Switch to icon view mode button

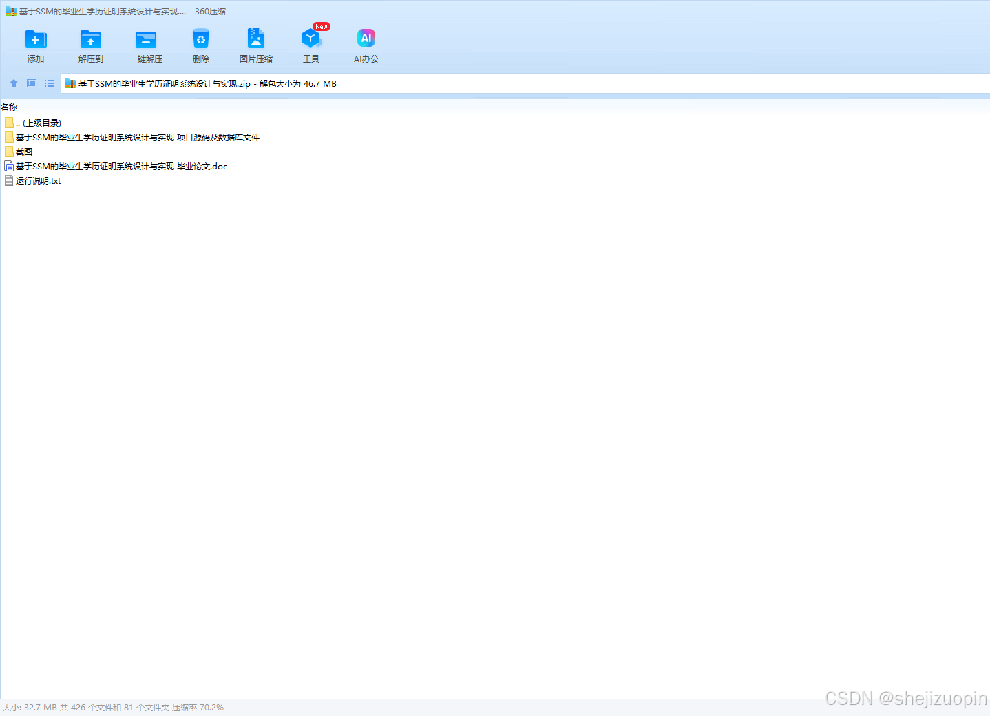coord(32,83)
